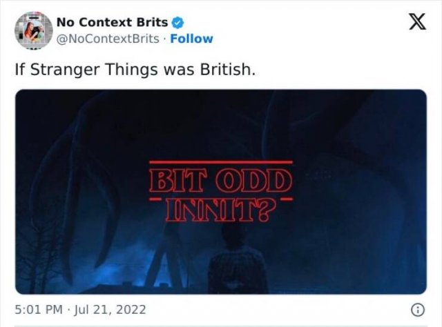Open the No Context Brits display name

tap(112, 22)
